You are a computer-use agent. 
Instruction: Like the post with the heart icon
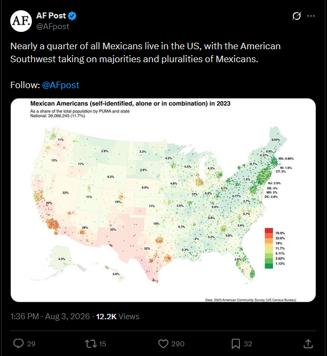163,344
